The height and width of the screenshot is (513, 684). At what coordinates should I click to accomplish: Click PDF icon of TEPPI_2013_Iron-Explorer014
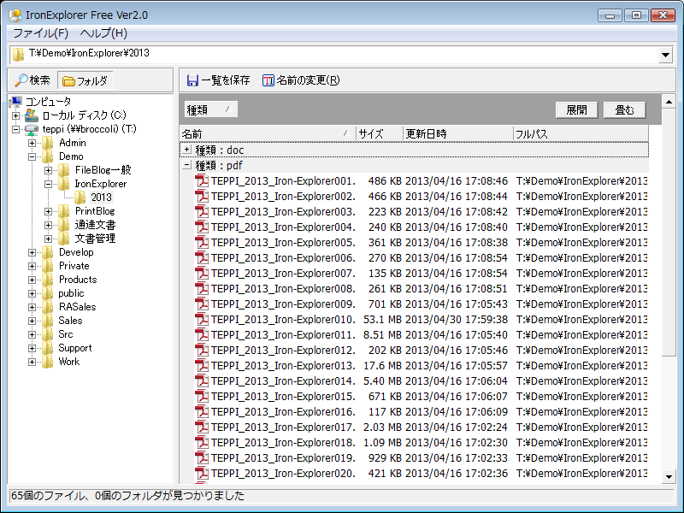coord(202,381)
